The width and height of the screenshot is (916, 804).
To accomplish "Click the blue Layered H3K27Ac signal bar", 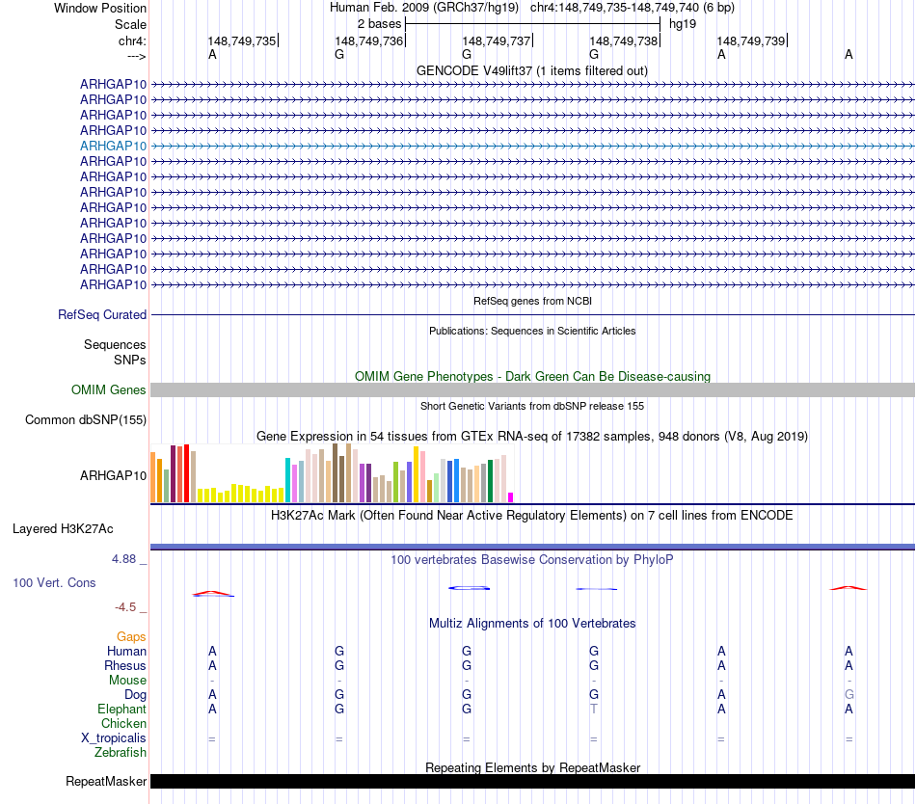I will 532,548.
